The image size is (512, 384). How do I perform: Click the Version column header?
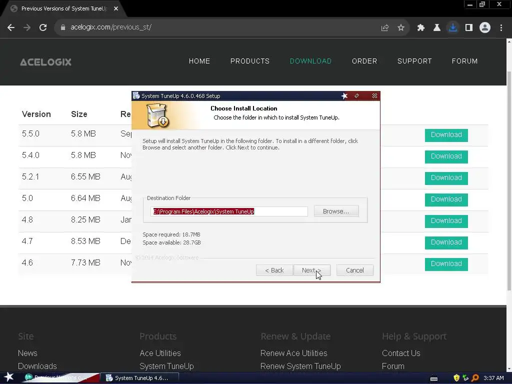[x=36, y=114]
